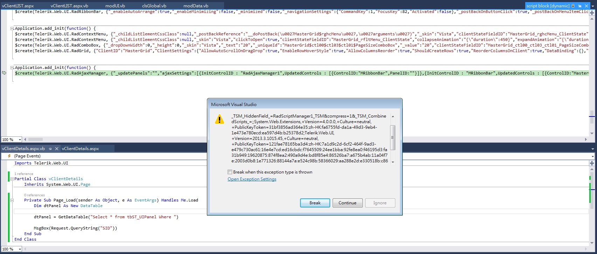Viewport: 597px width, 254px height.
Task: Switch to the clsGlobal.vb tab
Action: (x=154, y=6)
